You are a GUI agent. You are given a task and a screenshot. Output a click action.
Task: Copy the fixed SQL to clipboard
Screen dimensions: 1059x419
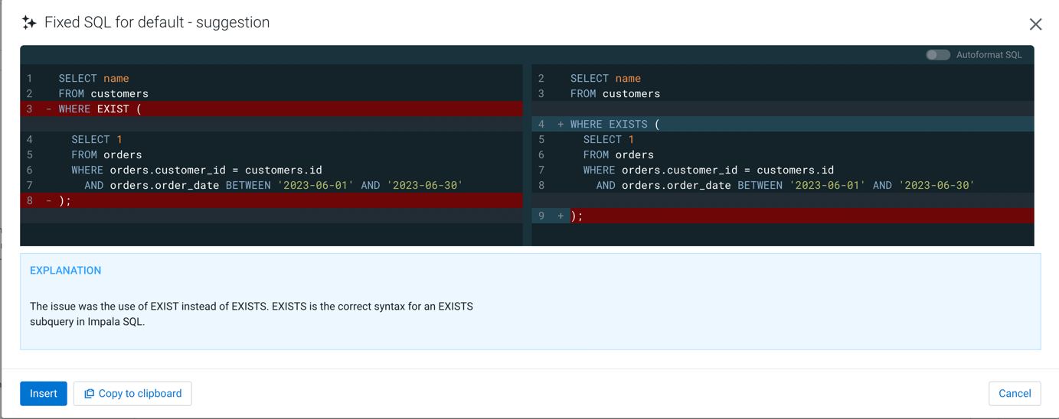tap(132, 394)
